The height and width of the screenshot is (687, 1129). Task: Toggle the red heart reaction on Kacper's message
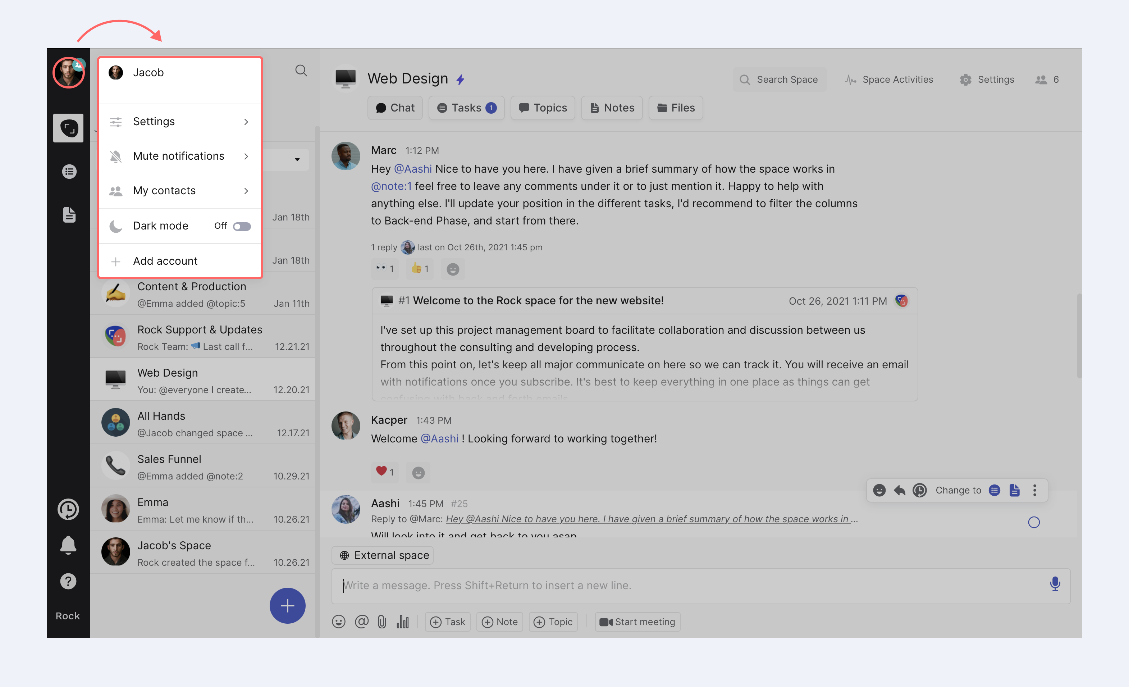pyautogui.click(x=384, y=472)
